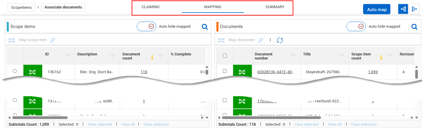Select radio button for scope item 136162
The height and width of the screenshot is (128, 422).
[x=15, y=71]
